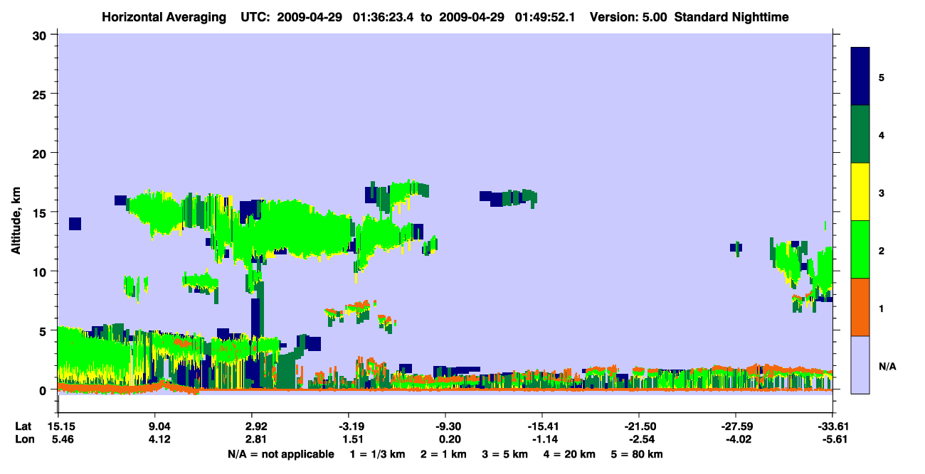
Task: Click the lavender N/A color bar segment
Action: point(860,364)
